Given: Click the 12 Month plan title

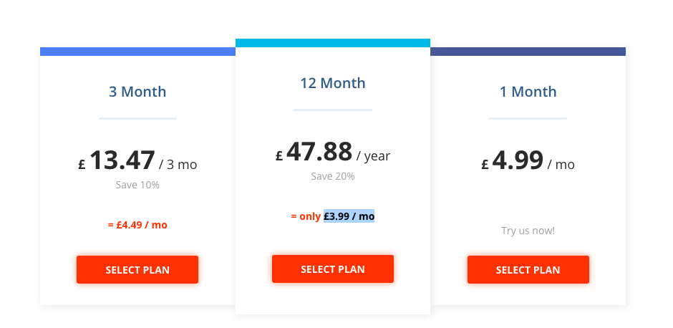Looking at the screenshot, I should [x=333, y=83].
